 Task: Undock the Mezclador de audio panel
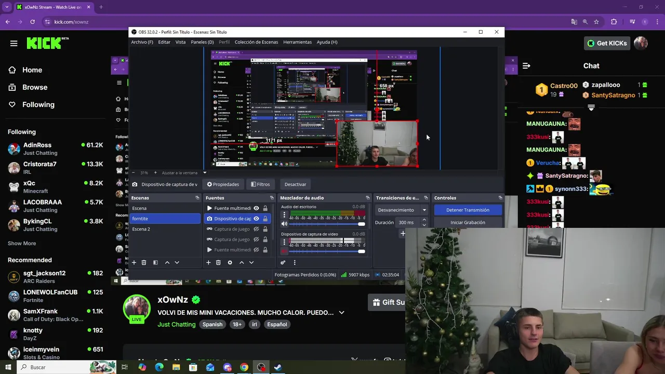point(367,198)
